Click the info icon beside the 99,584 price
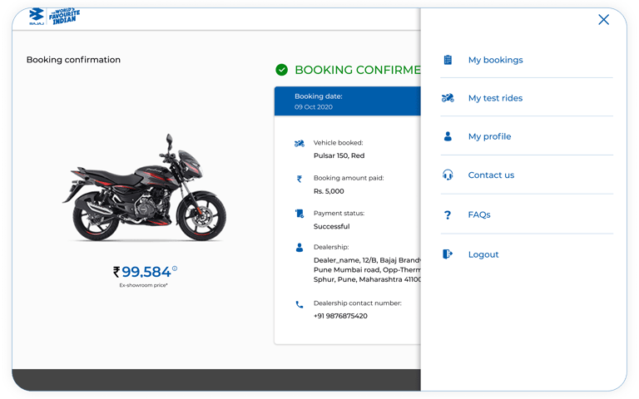The width and height of the screenshot is (639, 399). tap(175, 268)
